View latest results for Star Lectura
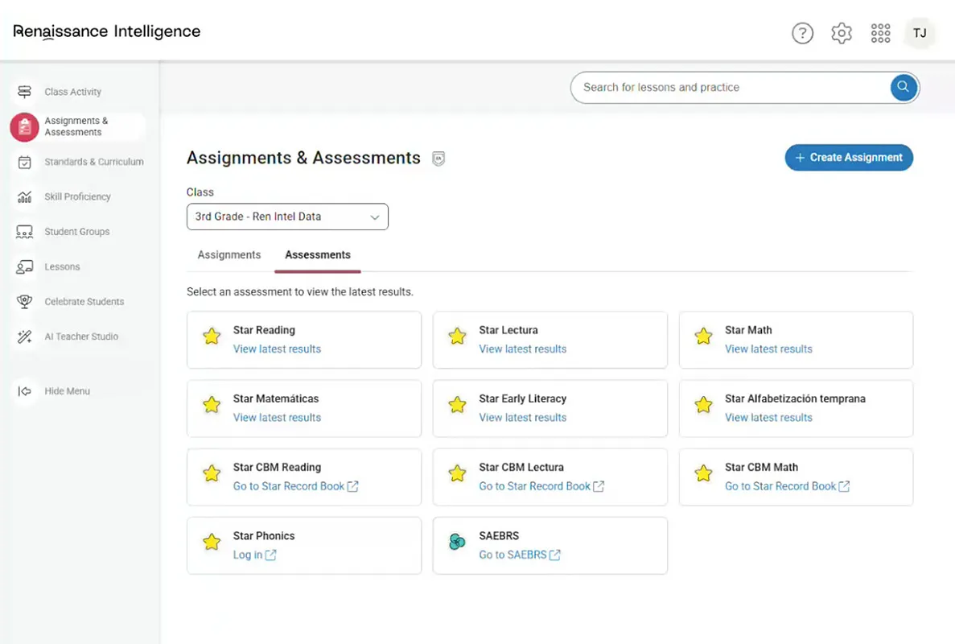Viewport: 955px width, 644px height. tap(522, 349)
